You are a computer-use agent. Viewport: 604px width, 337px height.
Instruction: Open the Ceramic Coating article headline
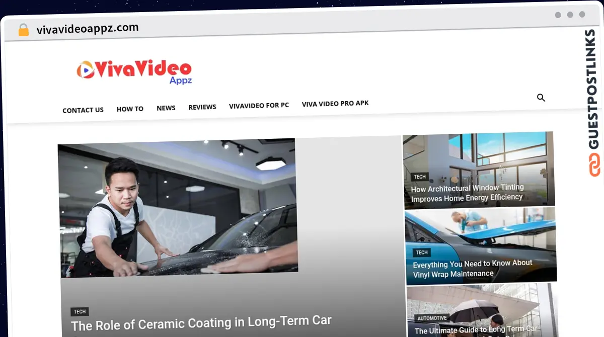pos(201,322)
